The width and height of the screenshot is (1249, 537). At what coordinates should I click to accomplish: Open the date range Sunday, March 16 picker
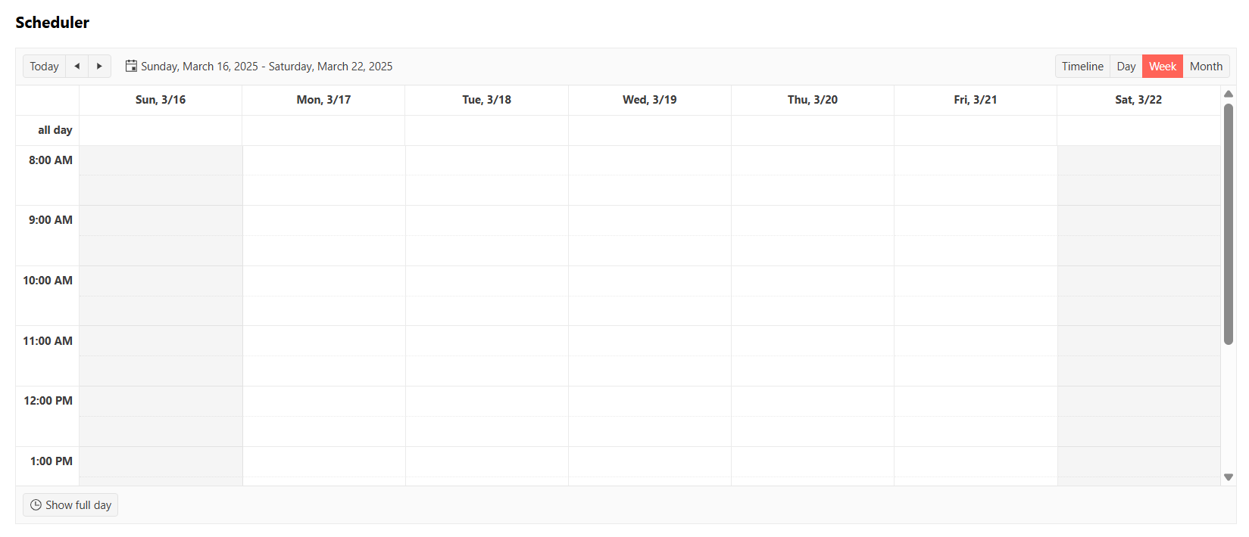pos(266,67)
